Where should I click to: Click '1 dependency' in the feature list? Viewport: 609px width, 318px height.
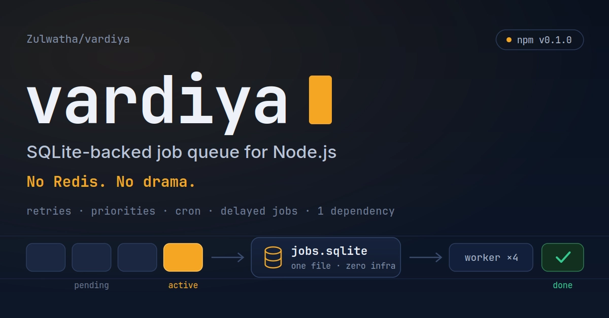click(356, 211)
